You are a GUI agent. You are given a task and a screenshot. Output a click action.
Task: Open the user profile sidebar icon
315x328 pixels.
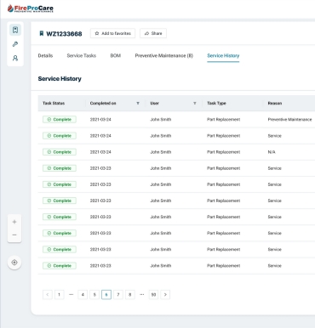tap(15, 58)
